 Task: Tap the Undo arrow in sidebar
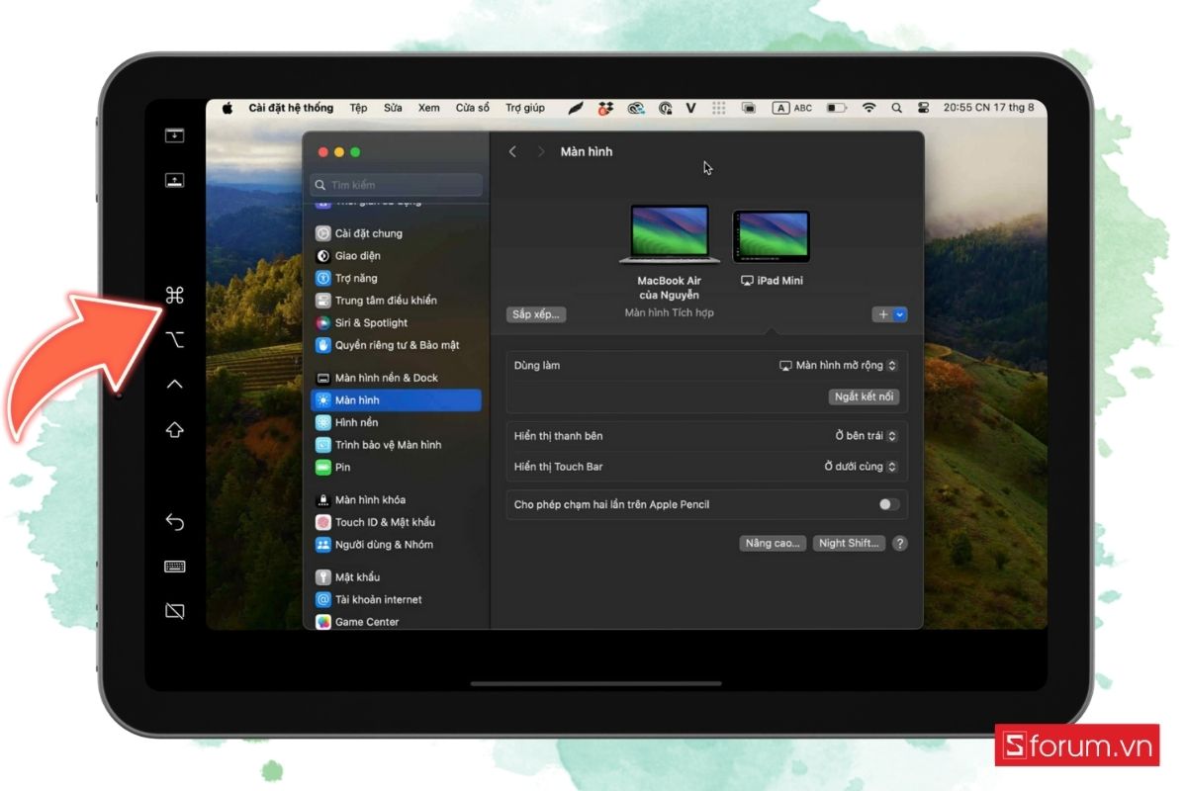point(175,521)
